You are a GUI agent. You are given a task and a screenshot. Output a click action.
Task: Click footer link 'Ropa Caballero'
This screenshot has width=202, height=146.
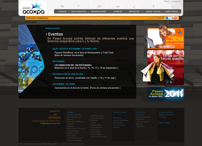click(96, 127)
